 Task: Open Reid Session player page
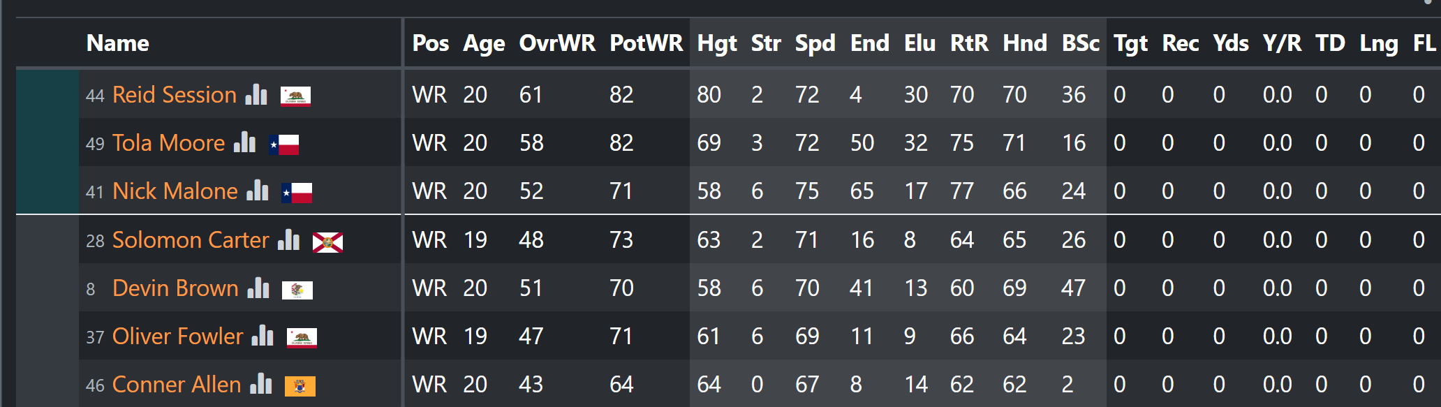pyautogui.click(x=175, y=94)
